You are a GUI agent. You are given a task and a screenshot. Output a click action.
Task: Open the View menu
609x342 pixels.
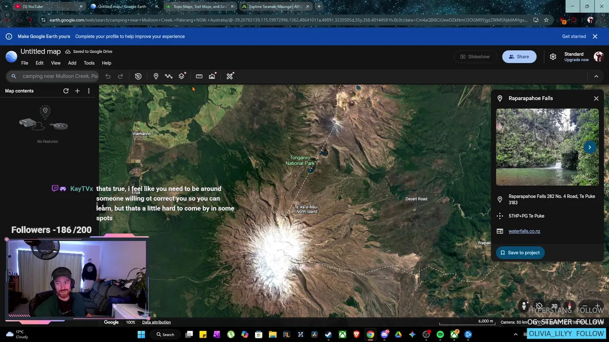click(x=56, y=63)
